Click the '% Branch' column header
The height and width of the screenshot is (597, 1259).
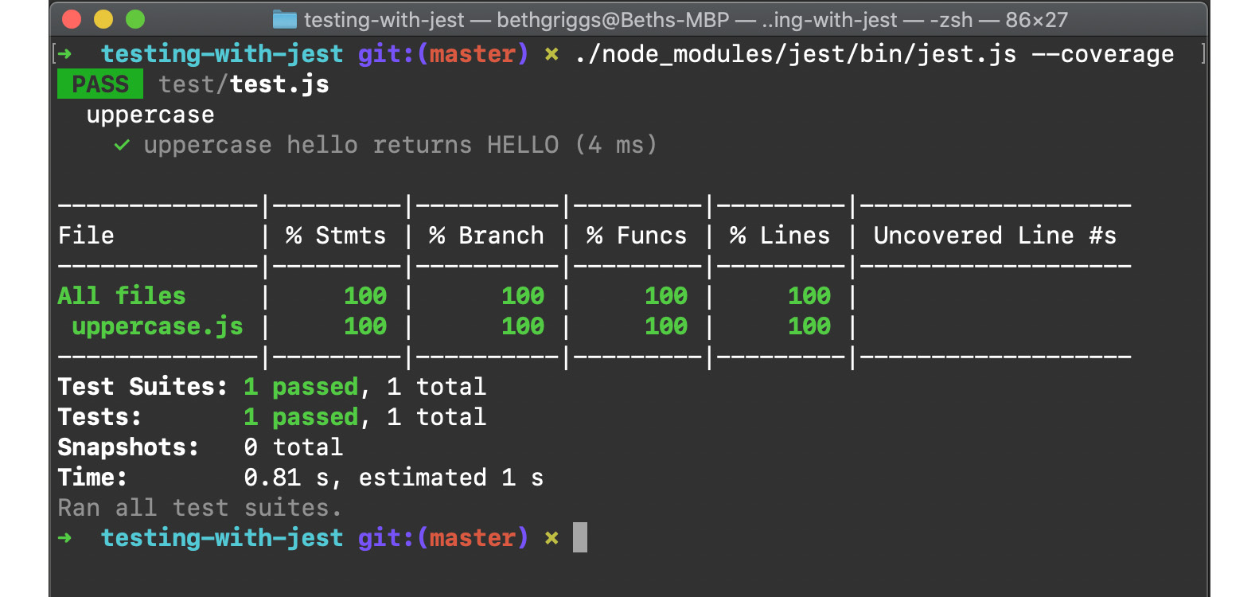click(x=486, y=236)
